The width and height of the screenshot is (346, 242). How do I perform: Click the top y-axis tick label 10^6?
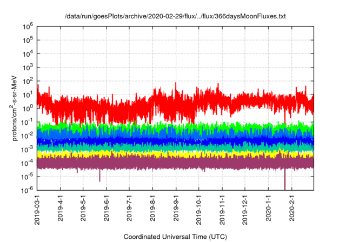pyautogui.click(x=28, y=26)
